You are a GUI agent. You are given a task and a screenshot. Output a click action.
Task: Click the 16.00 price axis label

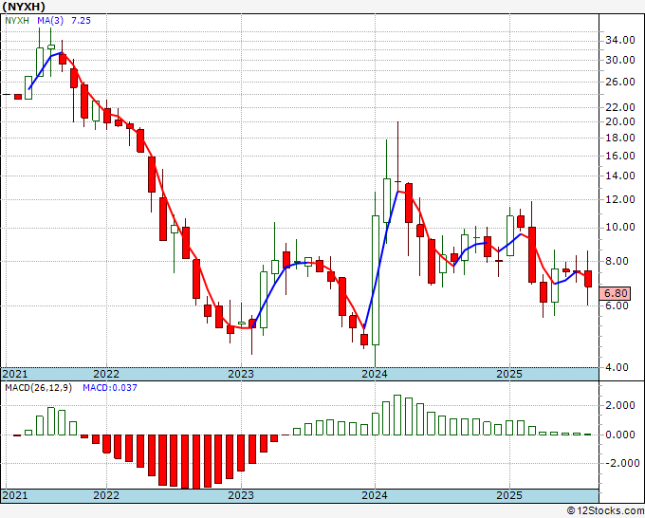point(620,156)
